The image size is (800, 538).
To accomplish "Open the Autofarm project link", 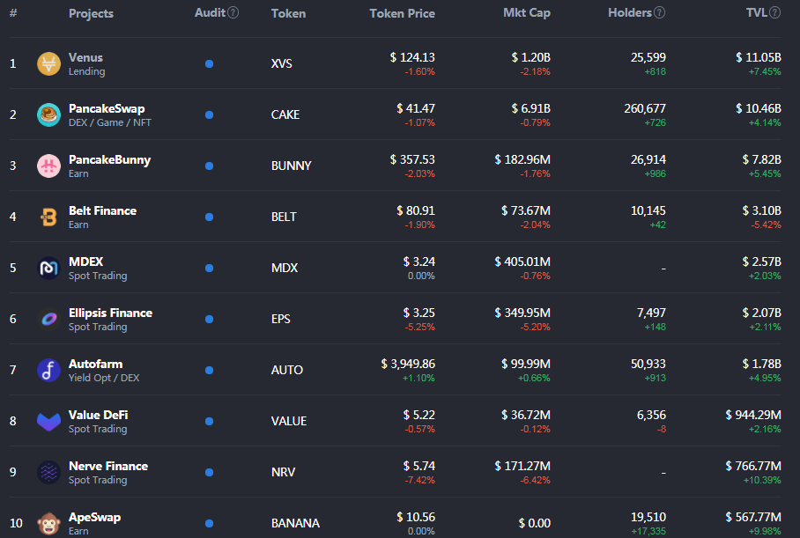I will (x=95, y=365).
